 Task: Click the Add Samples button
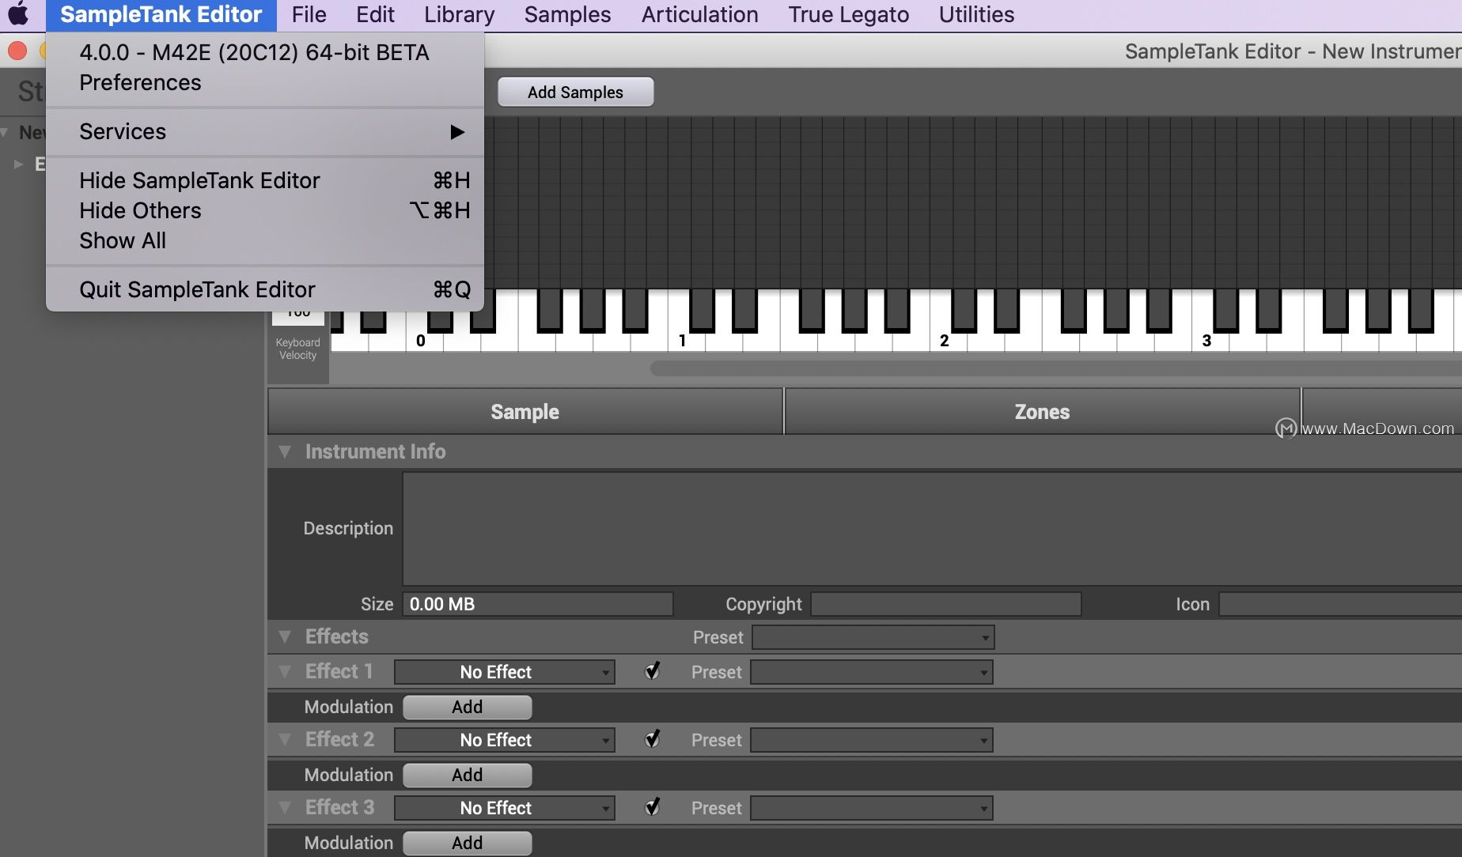pos(575,92)
